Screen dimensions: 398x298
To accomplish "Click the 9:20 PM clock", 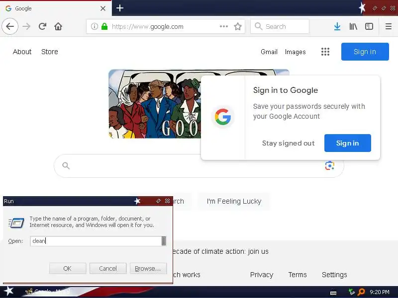I will tap(380, 292).
